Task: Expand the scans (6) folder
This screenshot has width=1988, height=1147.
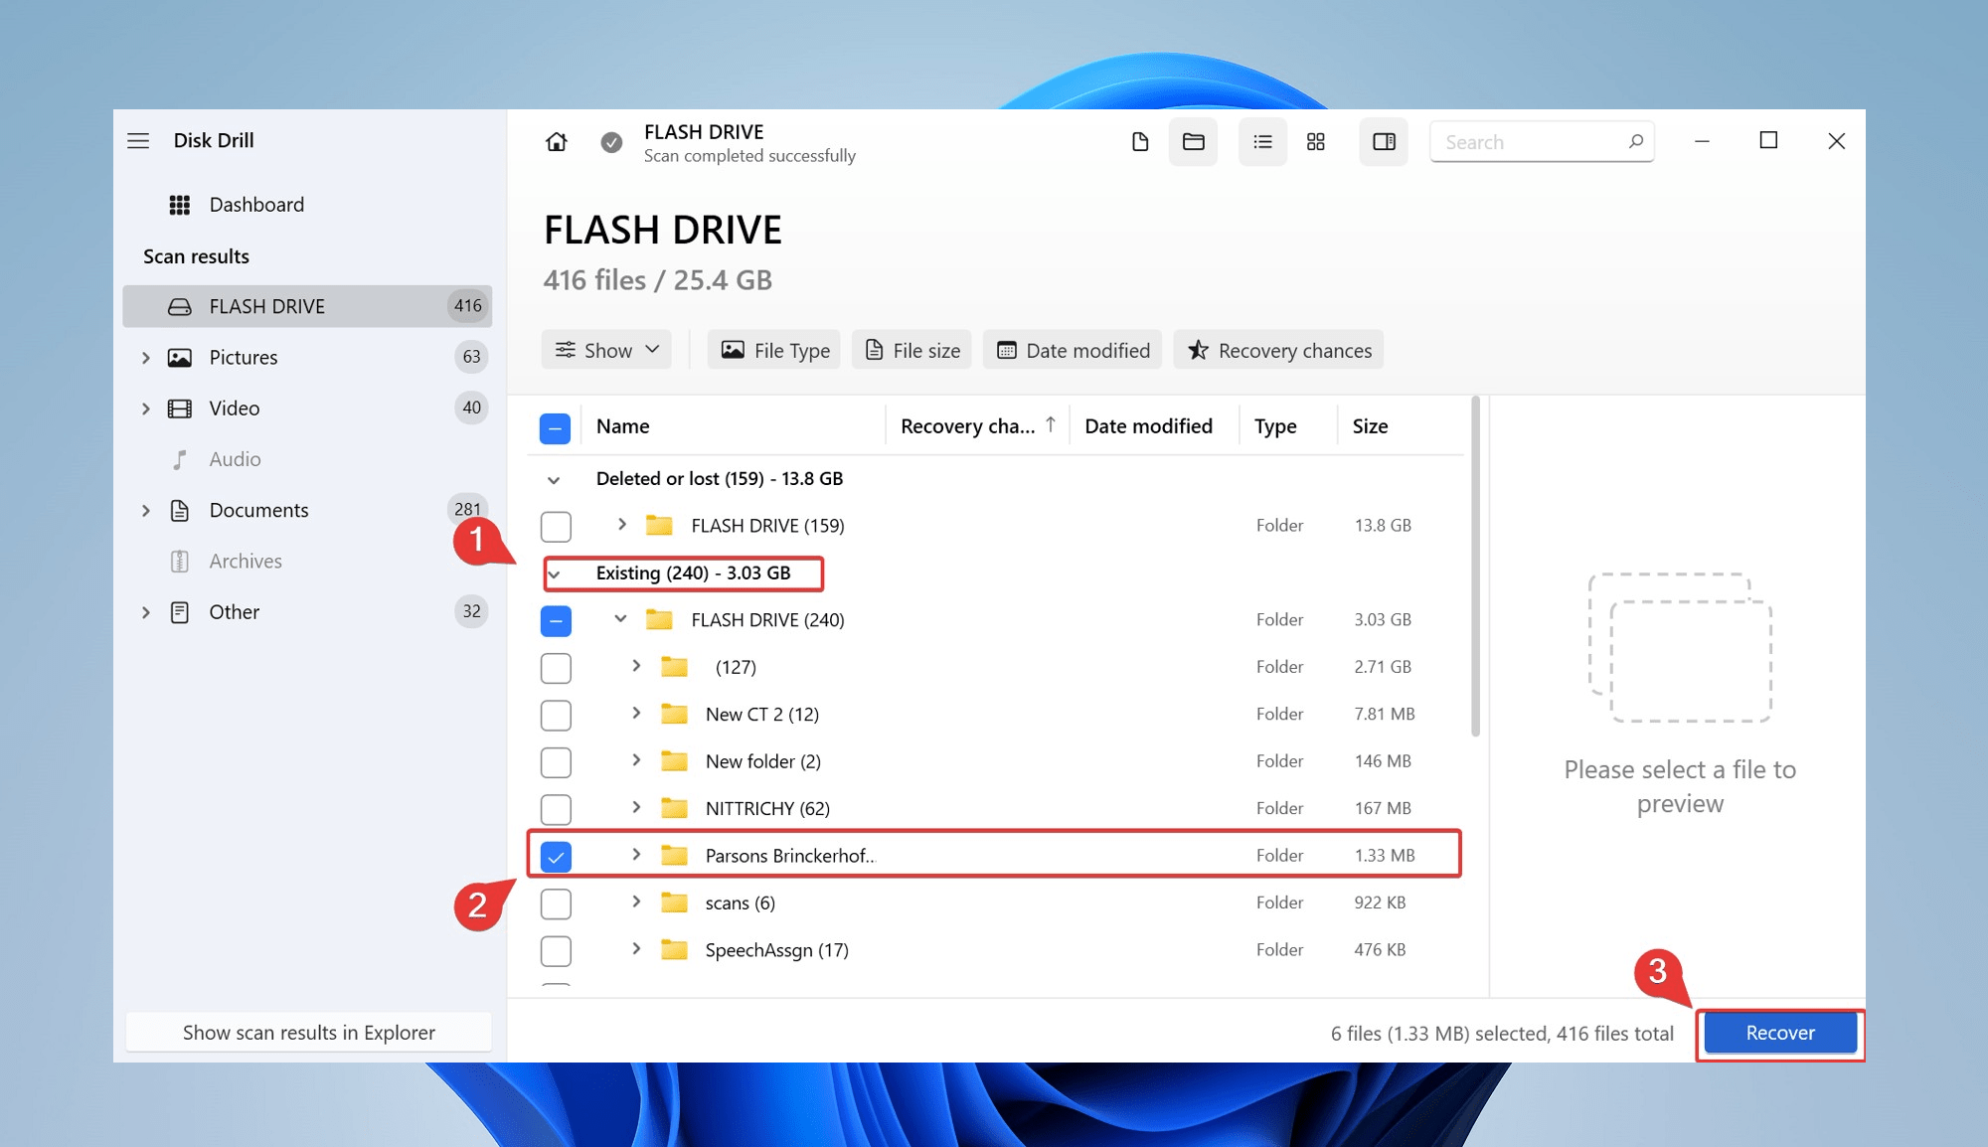Action: coord(636,901)
